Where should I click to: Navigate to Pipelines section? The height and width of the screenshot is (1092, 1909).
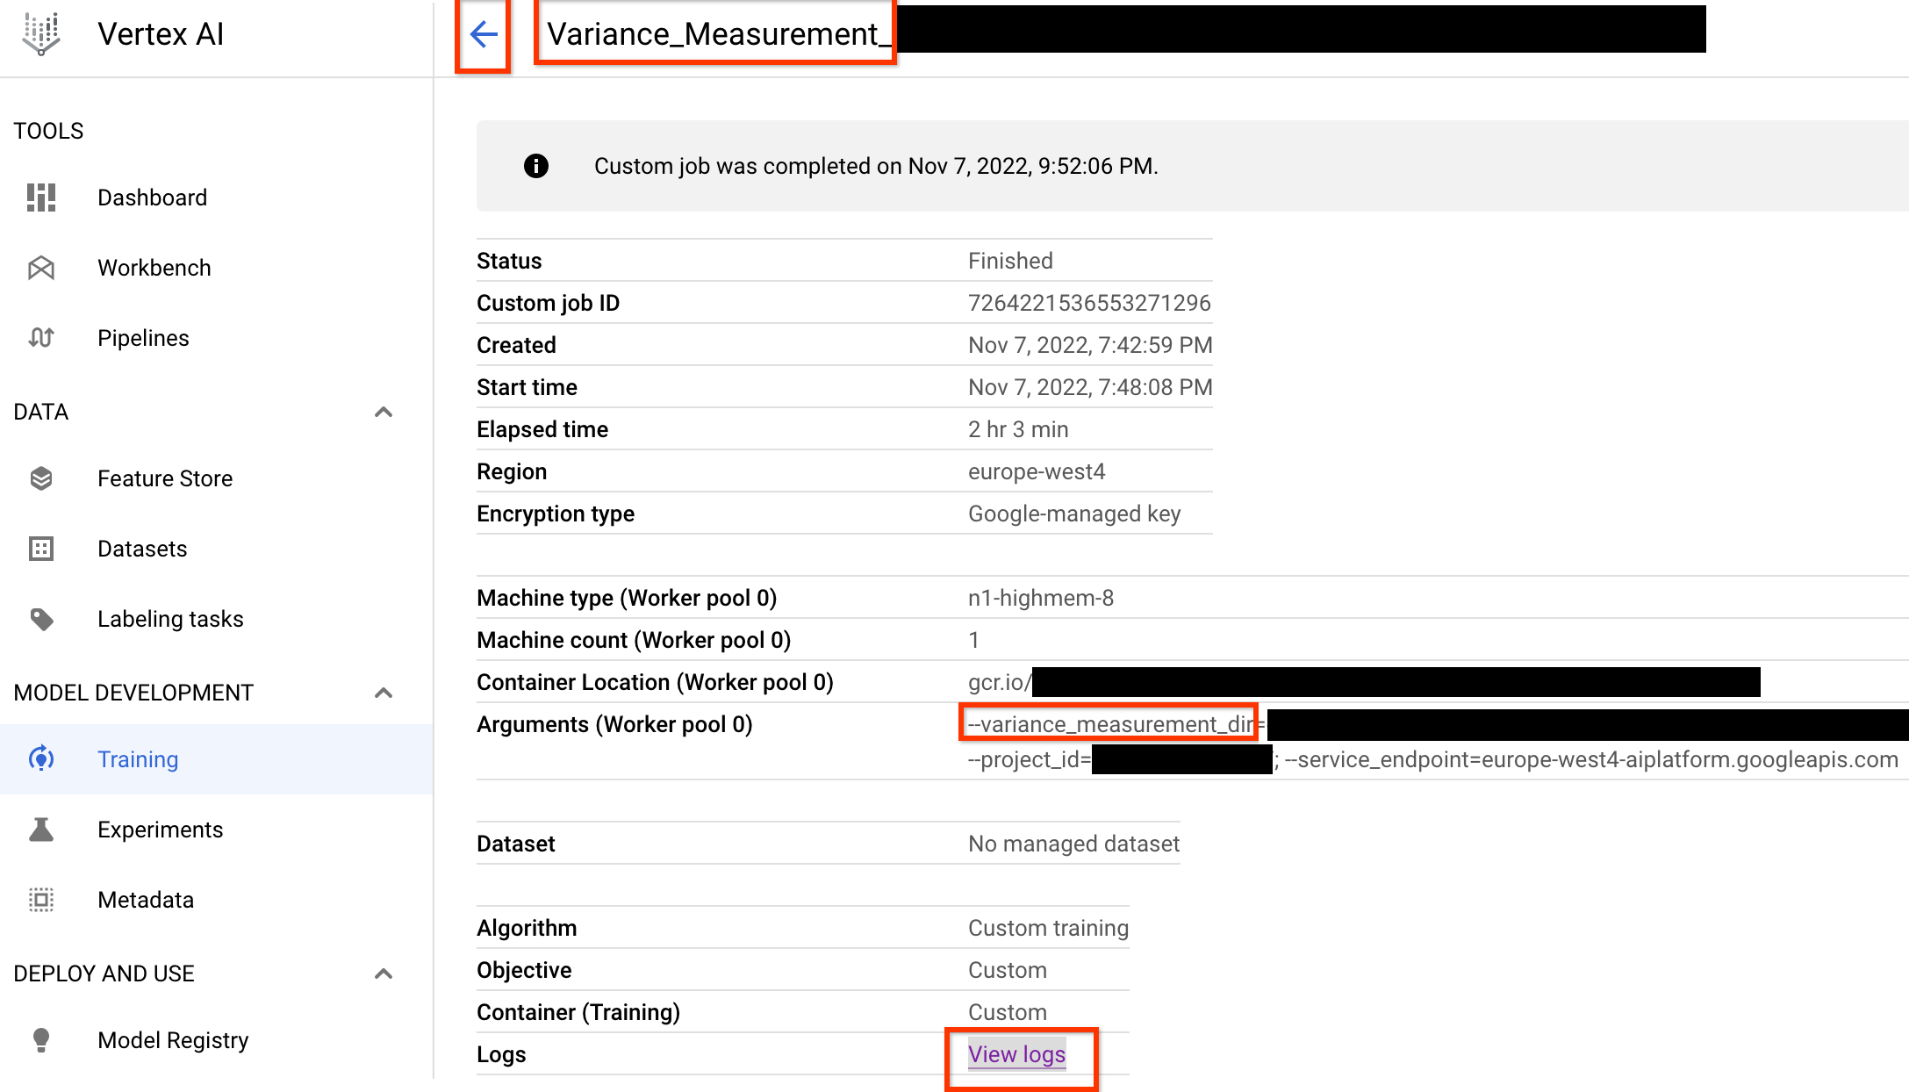(143, 338)
